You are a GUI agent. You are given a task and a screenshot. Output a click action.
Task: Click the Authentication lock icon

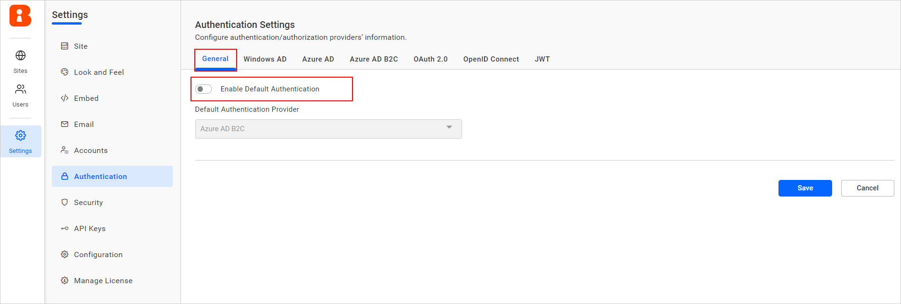coord(65,176)
